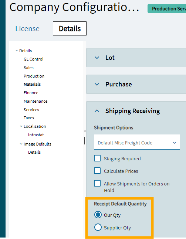Check the Calculate Prices option
186x239 pixels.
pyautogui.click(x=97, y=171)
